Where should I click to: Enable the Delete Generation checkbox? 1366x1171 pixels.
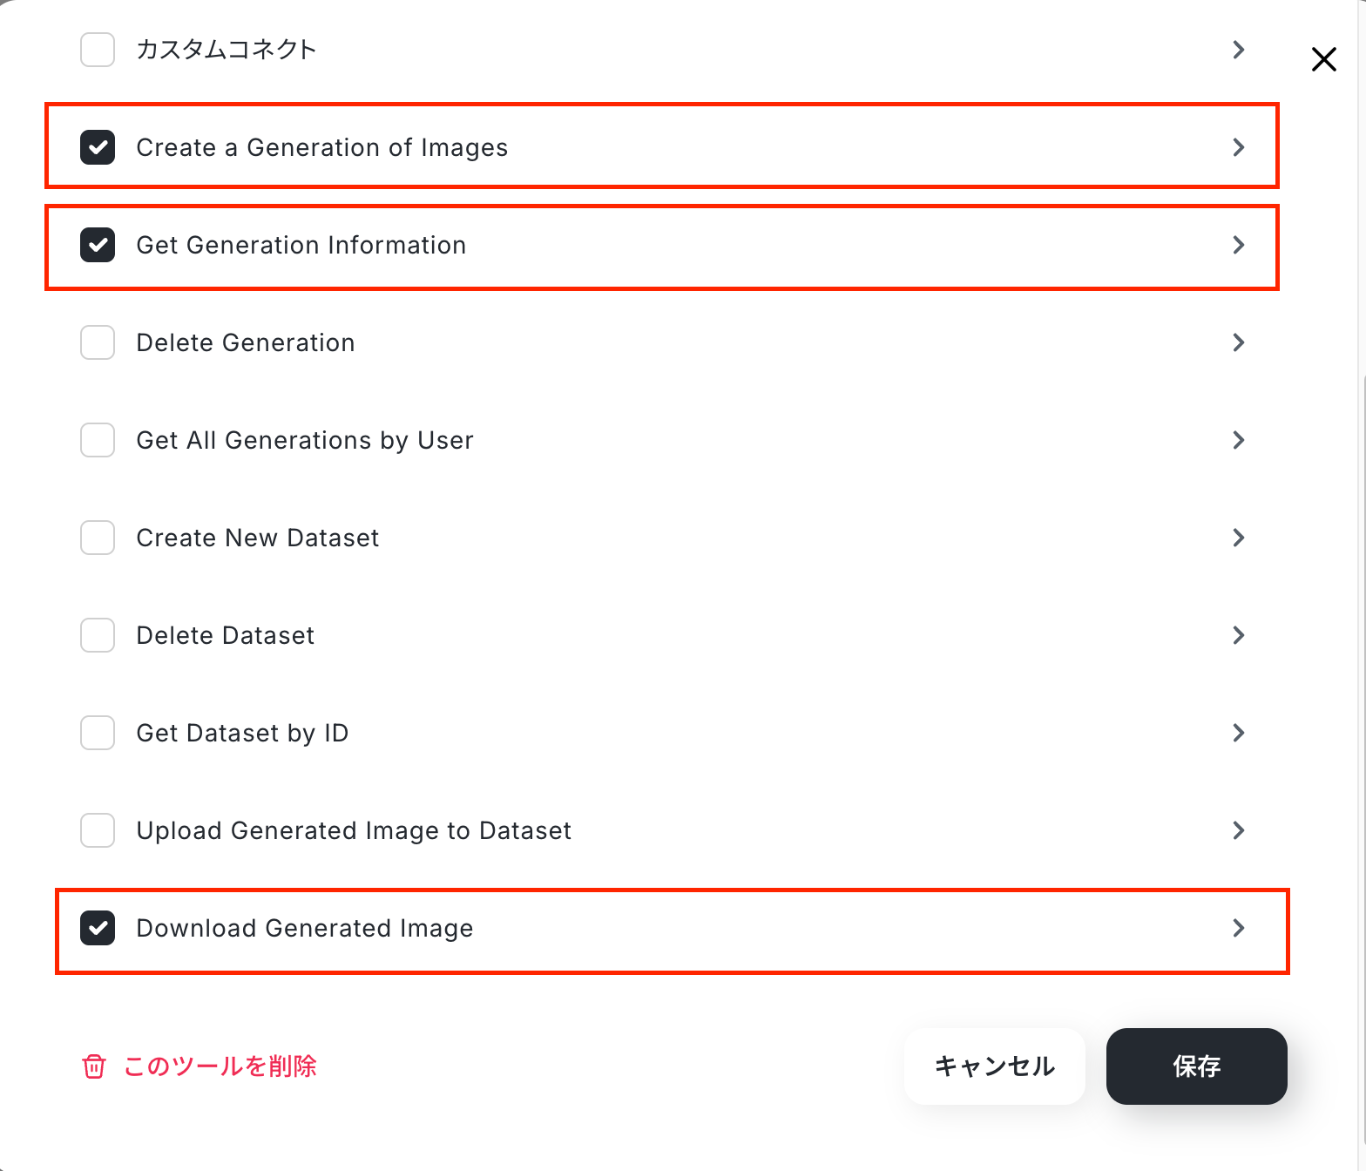(98, 342)
